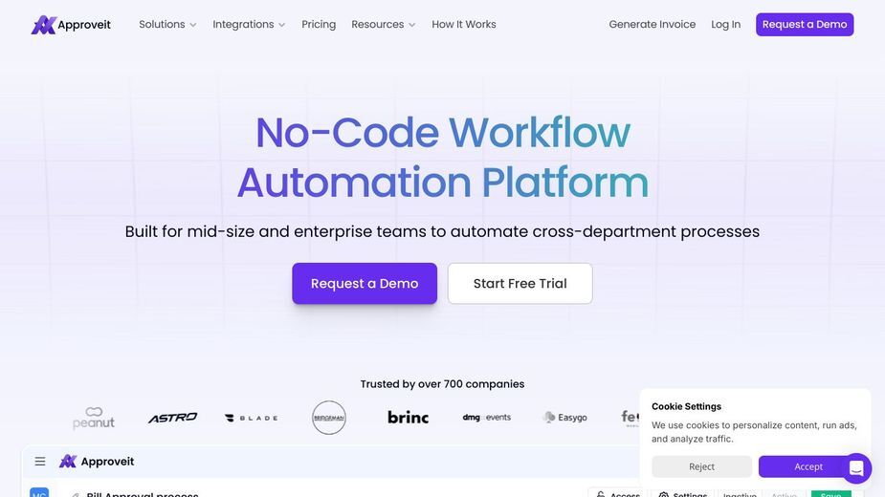Viewport: 885px width, 497px height.
Task: Reject cookies in Cookie Settings
Action: [701, 466]
